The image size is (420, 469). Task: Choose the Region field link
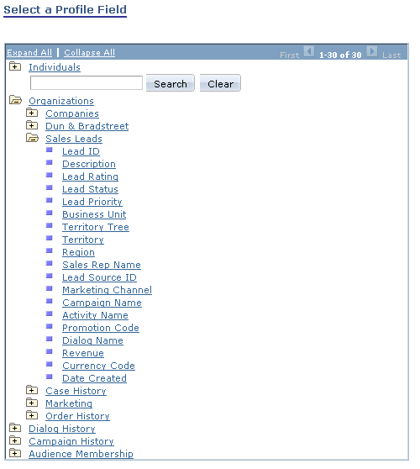coord(78,252)
